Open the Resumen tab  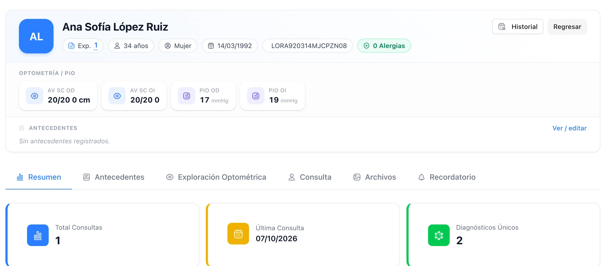tap(39, 177)
